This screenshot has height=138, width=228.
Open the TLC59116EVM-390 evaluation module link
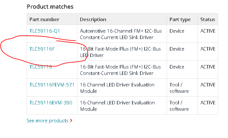(x=51, y=103)
